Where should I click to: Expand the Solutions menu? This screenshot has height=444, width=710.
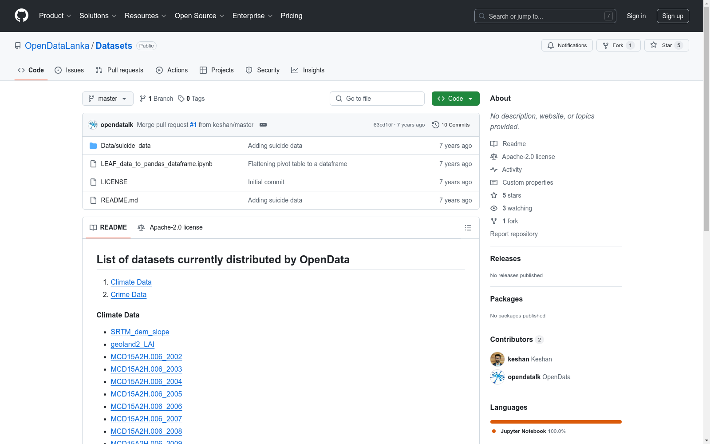(98, 16)
